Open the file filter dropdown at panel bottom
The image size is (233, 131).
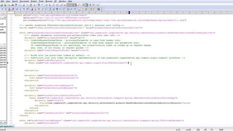[5, 123]
